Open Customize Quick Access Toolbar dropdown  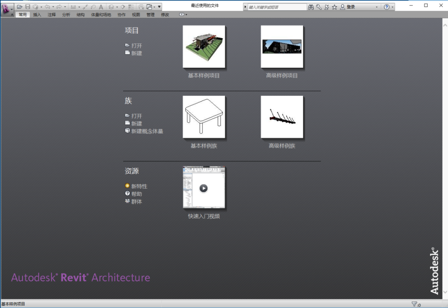click(x=159, y=7)
